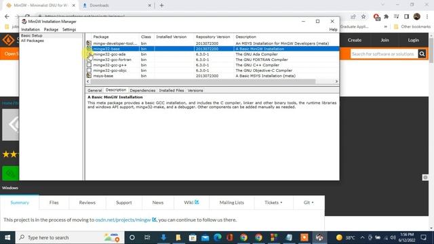Open Task View on the taskbar
The width and height of the screenshot is (434, 244).
147,237
